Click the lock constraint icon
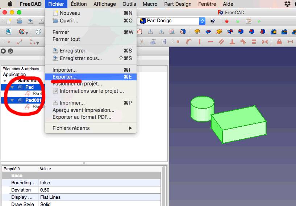The image size is (296, 206). (x=279, y=42)
